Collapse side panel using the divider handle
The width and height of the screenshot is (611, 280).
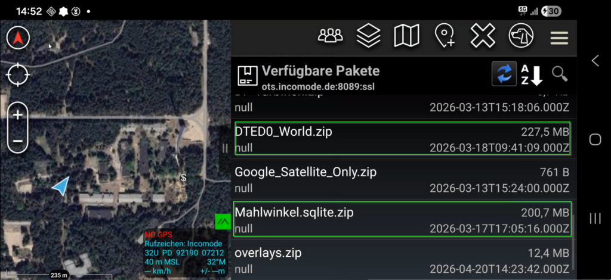click(x=225, y=148)
